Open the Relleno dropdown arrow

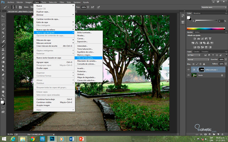pos(226,64)
